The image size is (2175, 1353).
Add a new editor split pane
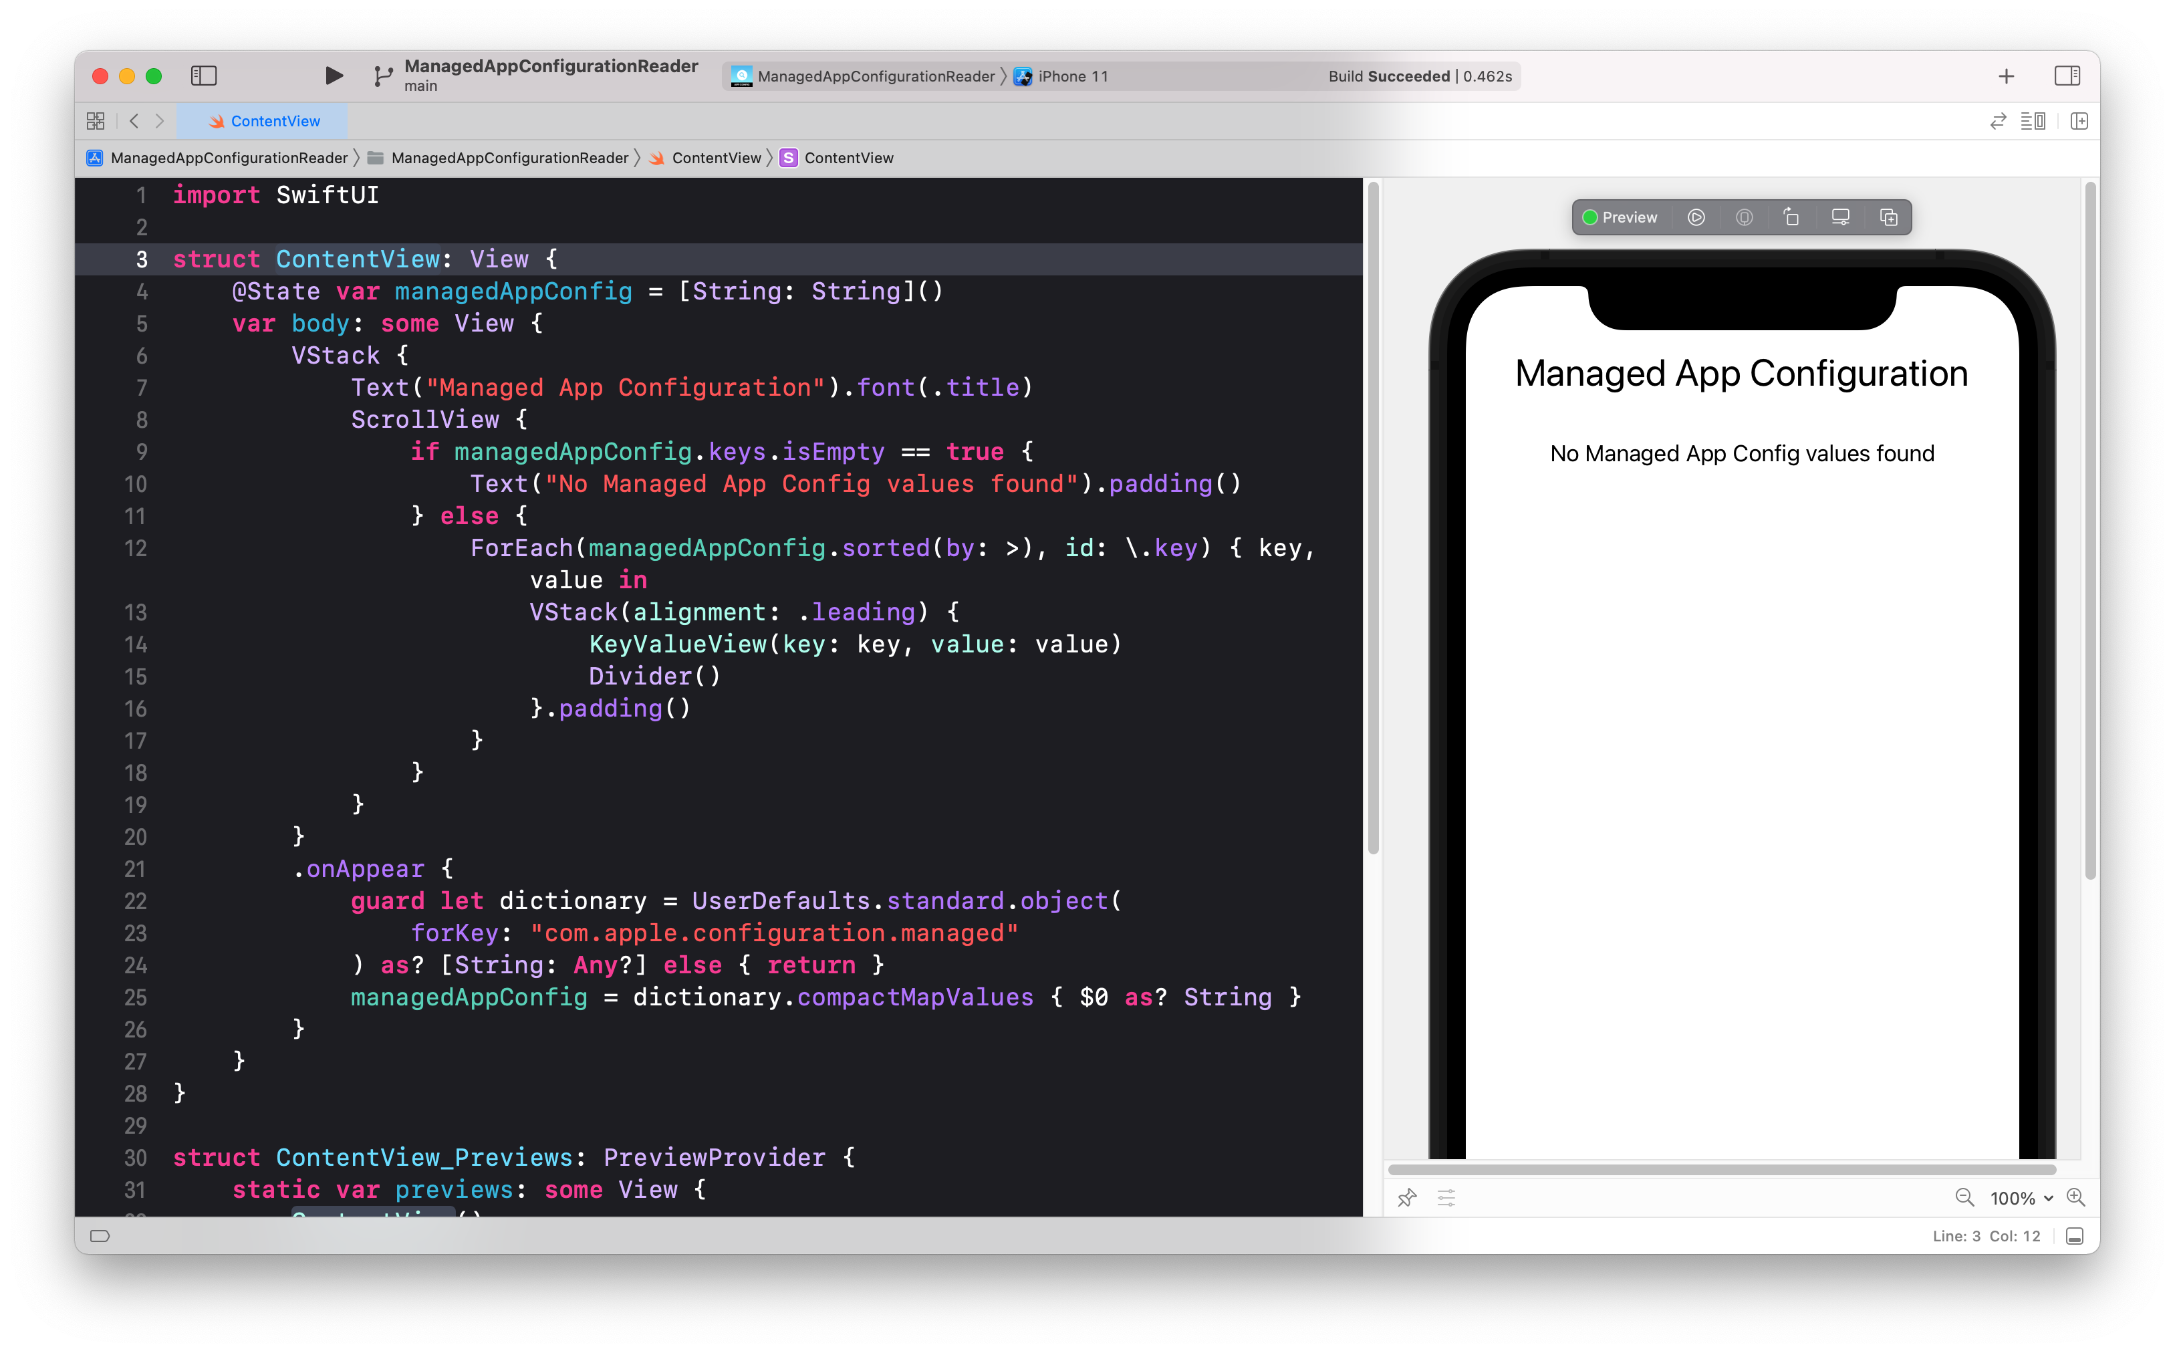pyautogui.click(x=2080, y=121)
